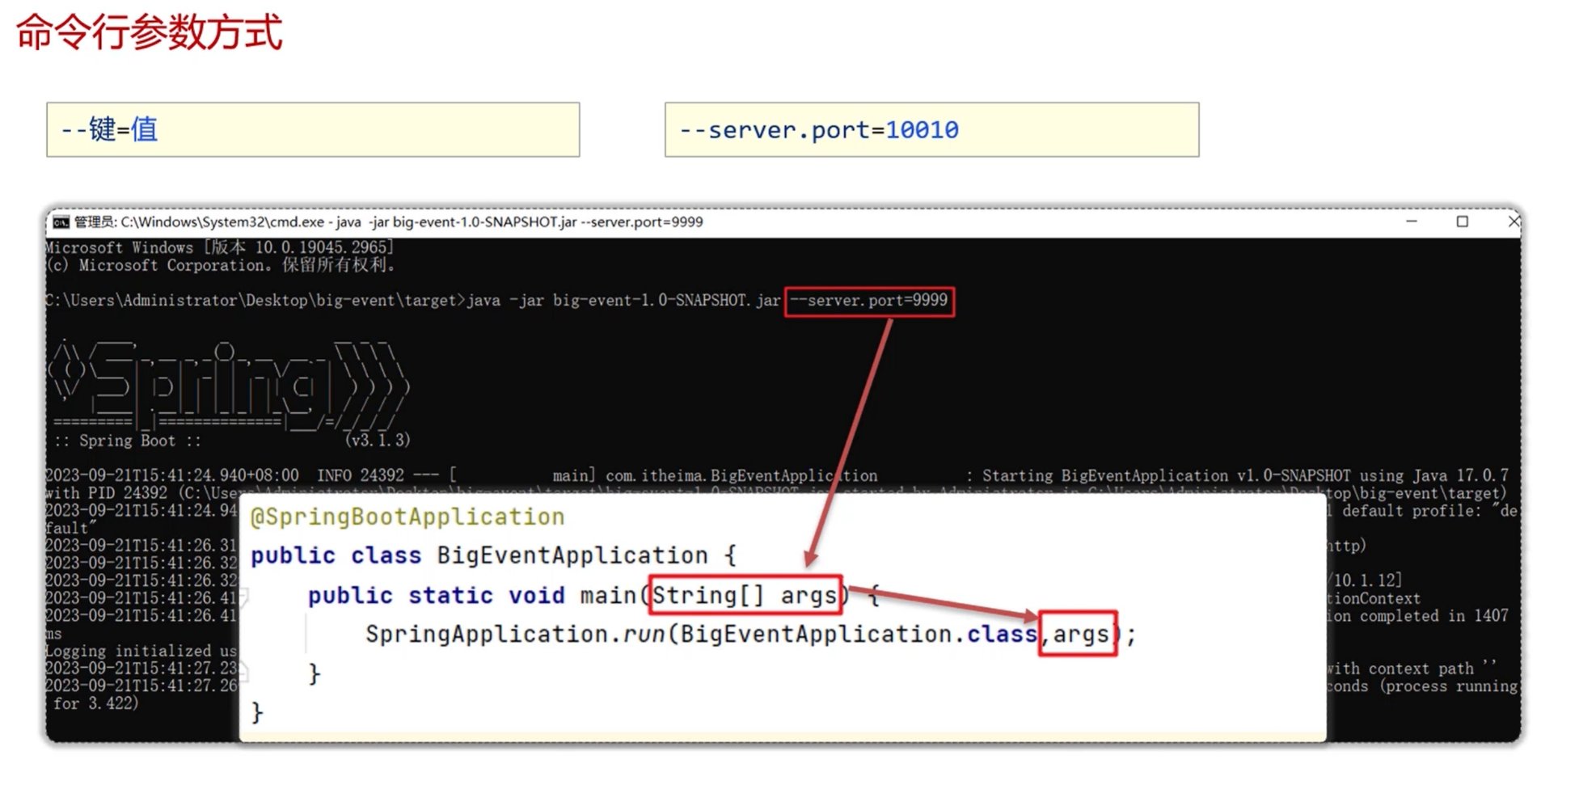This screenshot has width=1579, height=789.
Task: Click the --server.port=10010 example box
Action: (931, 129)
